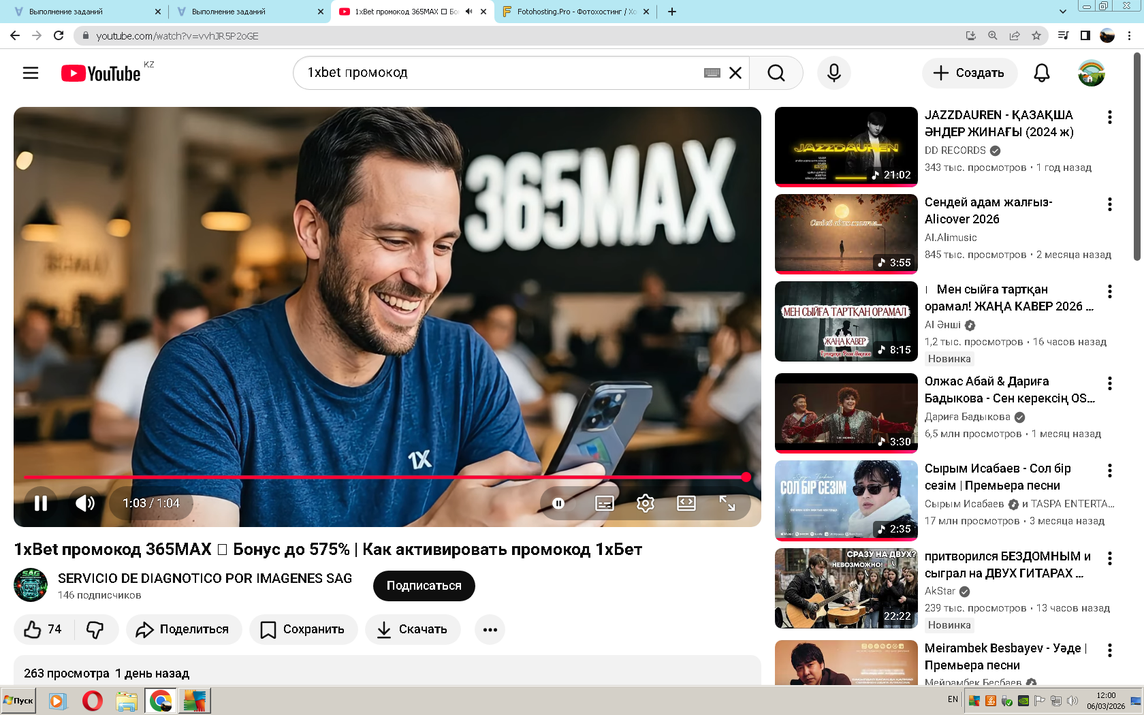Click the red video progress bar
Viewport: 1144px width, 715px height.
click(381, 477)
